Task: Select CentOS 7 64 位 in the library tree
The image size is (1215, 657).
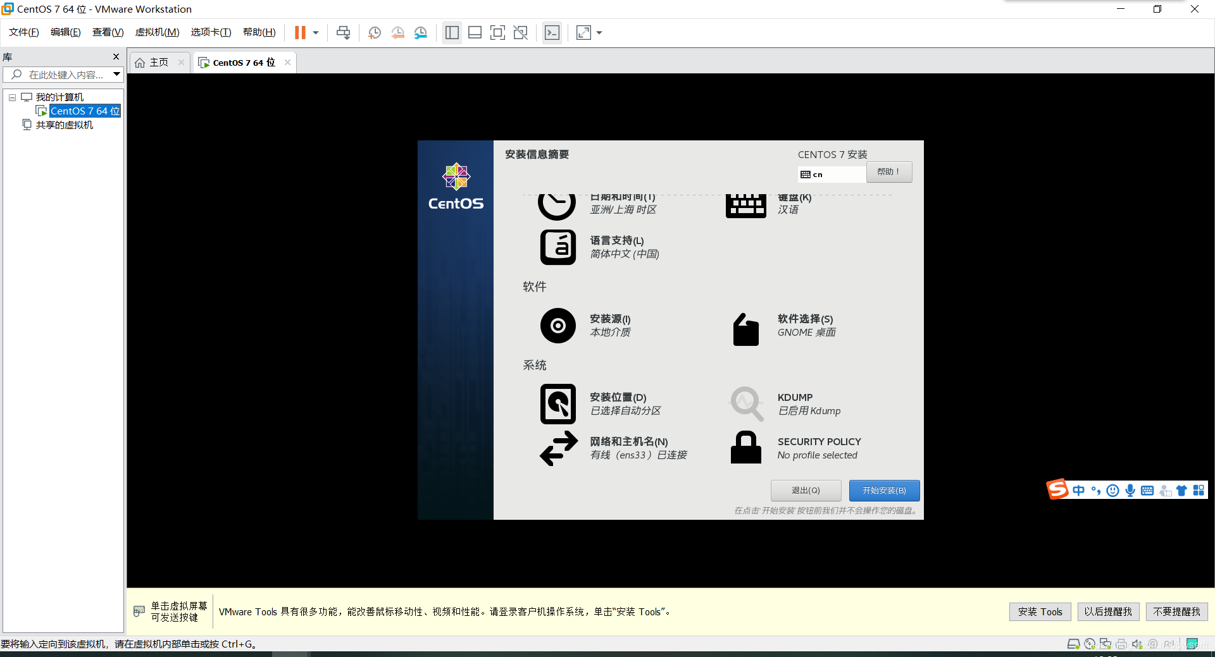Action: coord(85,111)
